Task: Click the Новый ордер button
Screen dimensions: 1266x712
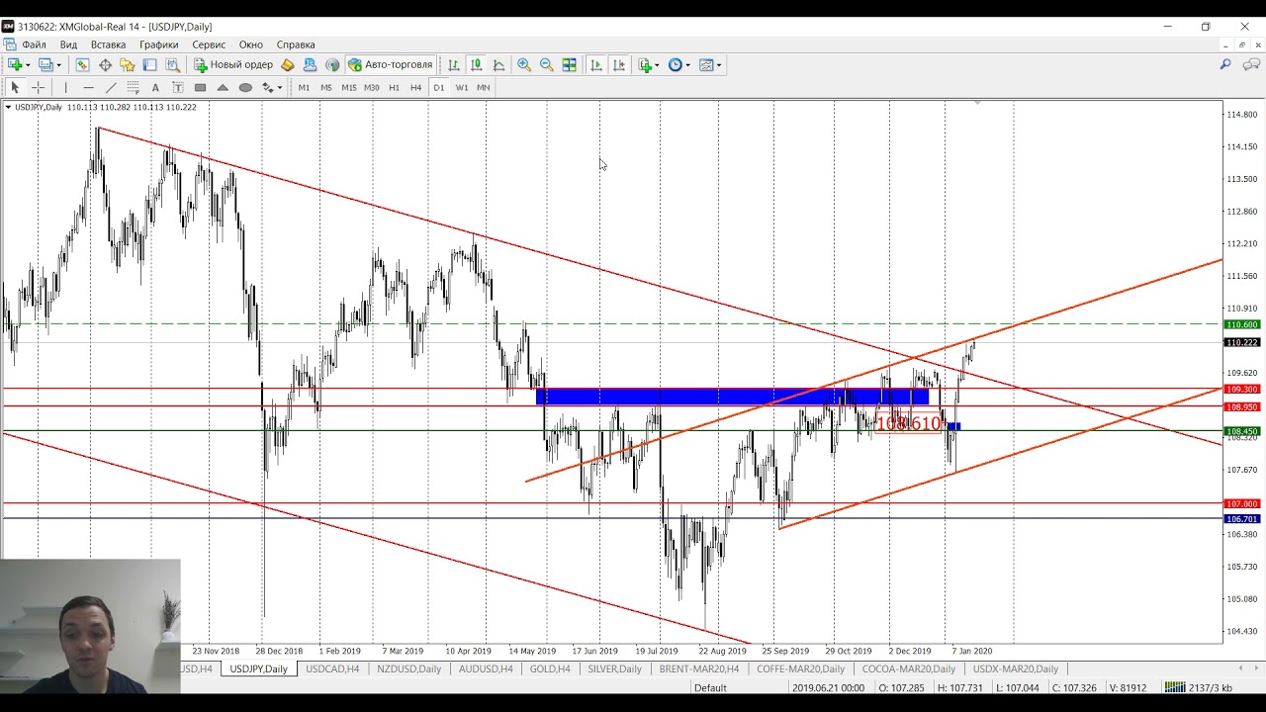Action: click(x=233, y=64)
